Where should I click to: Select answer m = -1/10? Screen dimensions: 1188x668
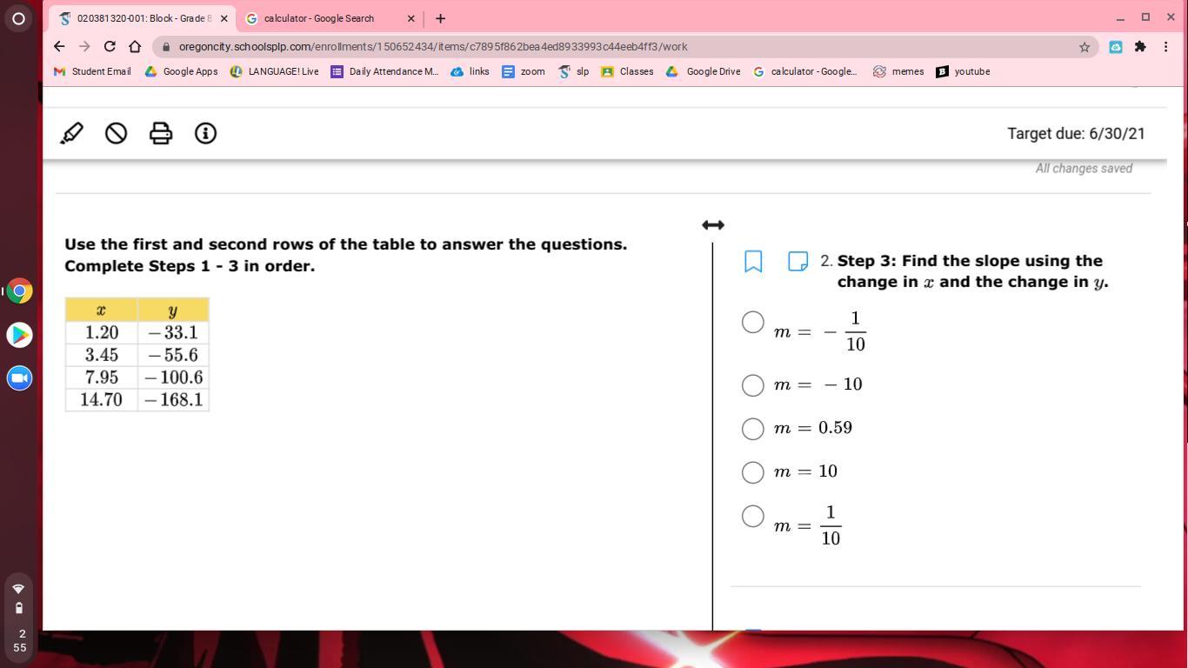[753, 323]
